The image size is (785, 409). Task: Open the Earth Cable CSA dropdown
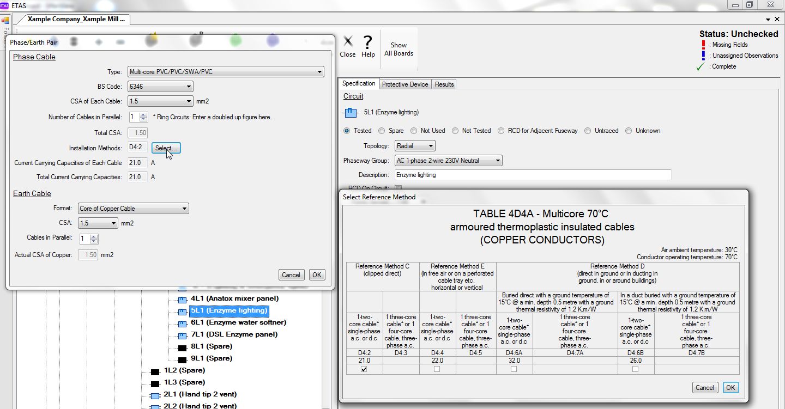[98, 223]
